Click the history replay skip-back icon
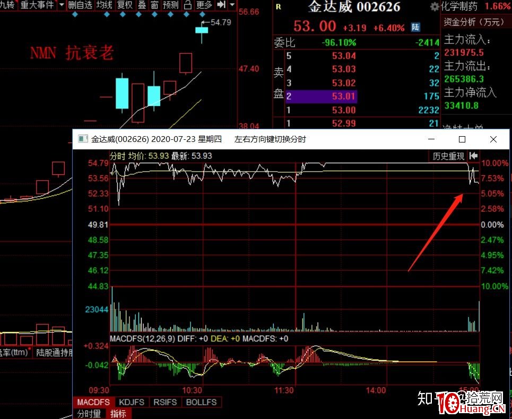 473,156
